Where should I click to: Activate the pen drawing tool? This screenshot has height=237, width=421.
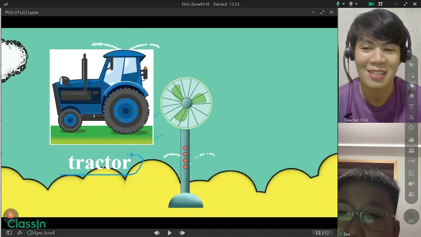[411, 86]
